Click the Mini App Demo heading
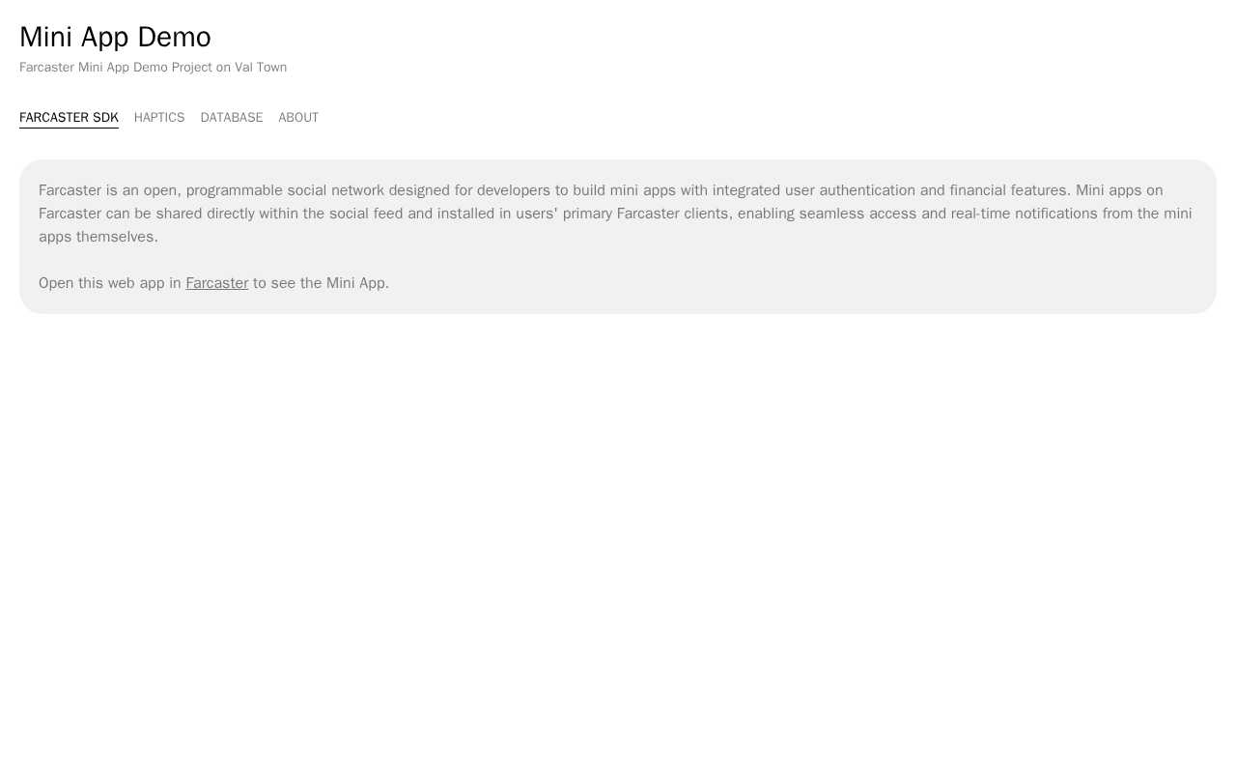This screenshot has height=773, width=1236. click(115, 37)
